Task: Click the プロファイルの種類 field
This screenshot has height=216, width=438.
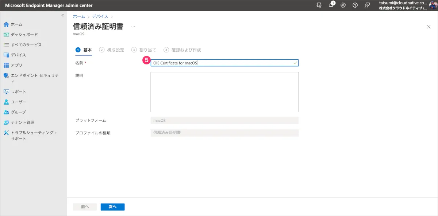Action: (x=224, y=133)
